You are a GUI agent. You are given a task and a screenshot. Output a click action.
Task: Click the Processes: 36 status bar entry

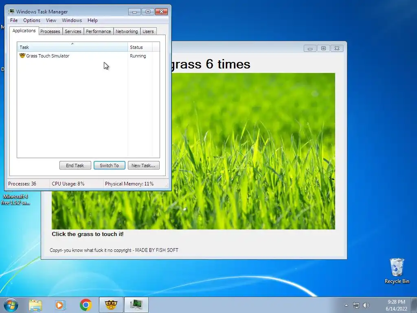tap(22, 184)
